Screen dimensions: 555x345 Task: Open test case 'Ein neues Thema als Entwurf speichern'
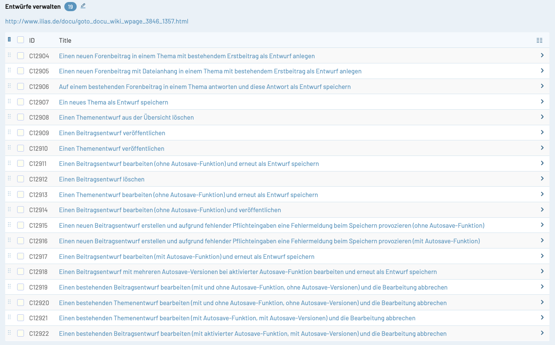(113, 102)
